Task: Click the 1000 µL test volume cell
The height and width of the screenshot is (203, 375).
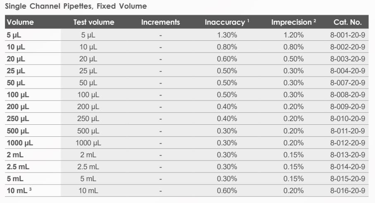Action: coord(88,143)
